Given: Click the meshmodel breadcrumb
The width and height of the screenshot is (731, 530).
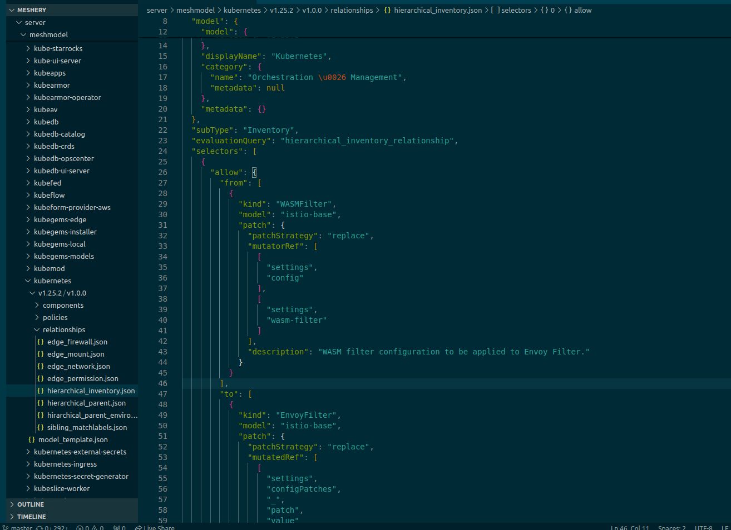Looking at the screenshot, I should coord(195,10).
